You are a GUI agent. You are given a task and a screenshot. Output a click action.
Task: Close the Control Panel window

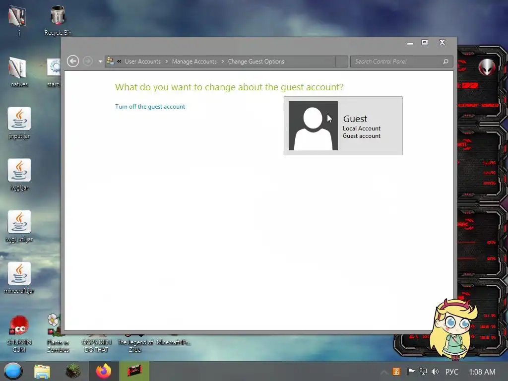[442, 43]
